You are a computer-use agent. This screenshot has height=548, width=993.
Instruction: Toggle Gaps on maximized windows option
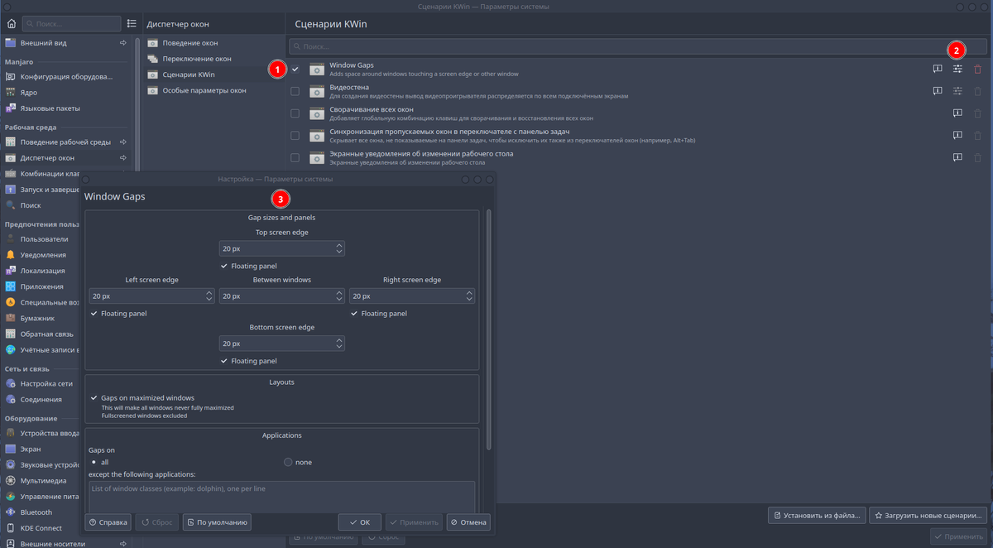coord(142,398)
